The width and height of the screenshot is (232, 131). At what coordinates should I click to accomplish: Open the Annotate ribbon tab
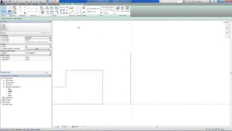22,4
